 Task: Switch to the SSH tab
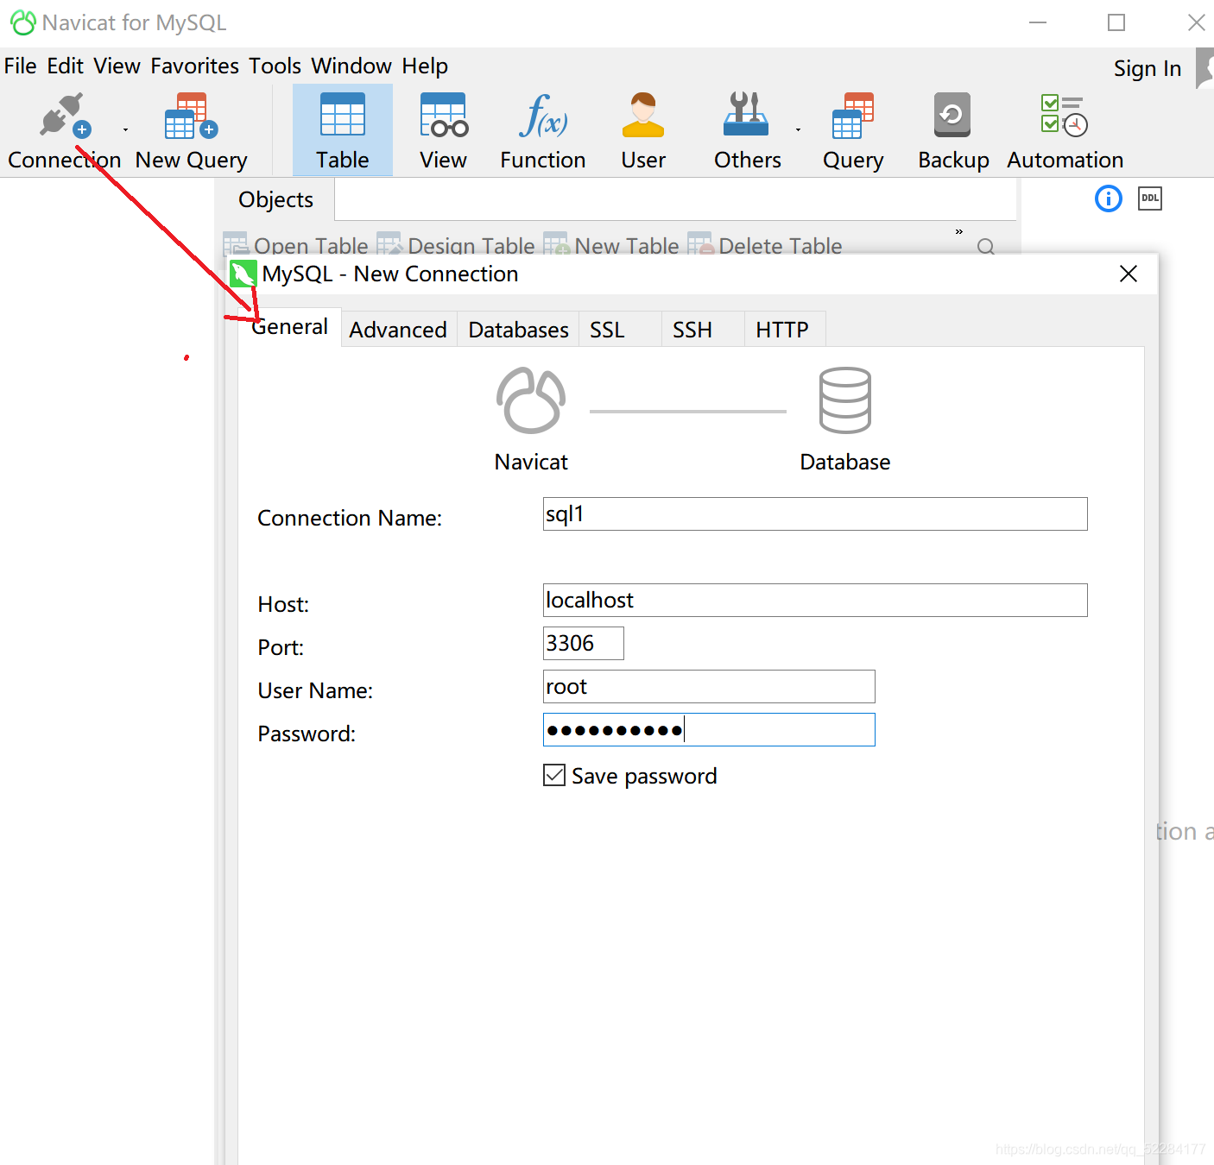pos(703,330)
